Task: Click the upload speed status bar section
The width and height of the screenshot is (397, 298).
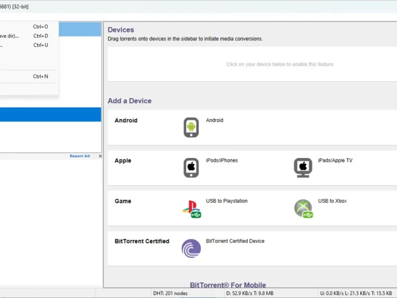Action: tap(356, 294)
